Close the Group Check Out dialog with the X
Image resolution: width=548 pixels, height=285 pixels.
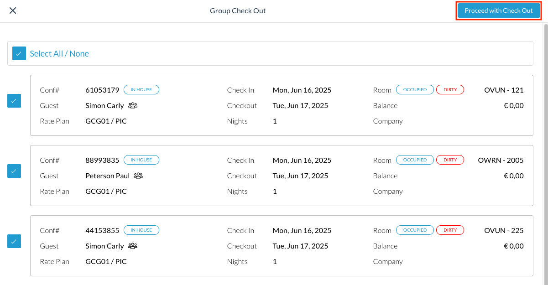tap(12, 10)
